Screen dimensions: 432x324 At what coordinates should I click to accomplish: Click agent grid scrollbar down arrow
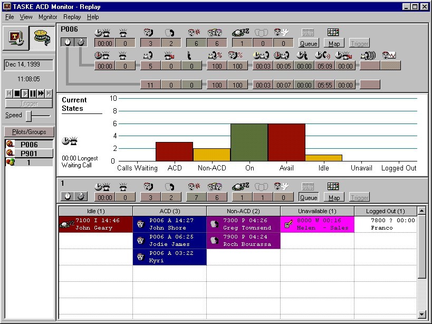click(422, 314)
